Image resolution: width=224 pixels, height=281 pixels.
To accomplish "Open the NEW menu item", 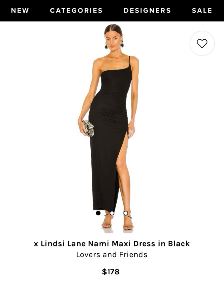I will click(20, 10).
